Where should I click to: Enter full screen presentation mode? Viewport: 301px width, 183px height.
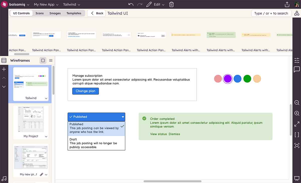(x=297, y=124)
